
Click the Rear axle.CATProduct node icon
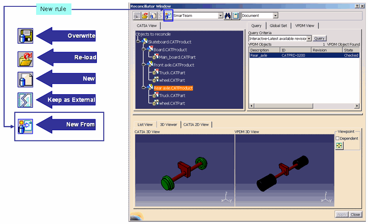(150, 87)
